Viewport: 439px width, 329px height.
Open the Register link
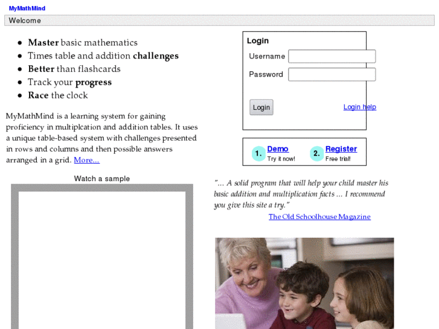pyautogui.click(x=341, y=149)
